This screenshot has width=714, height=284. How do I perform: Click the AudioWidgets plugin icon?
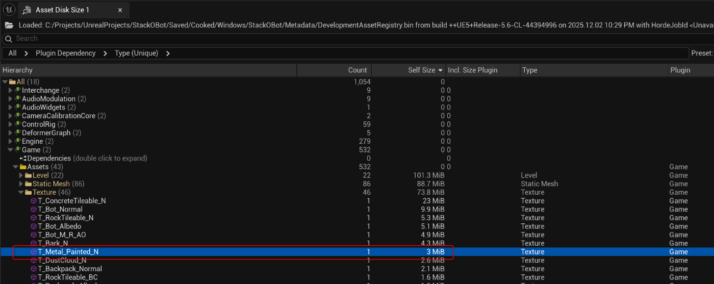18,108
